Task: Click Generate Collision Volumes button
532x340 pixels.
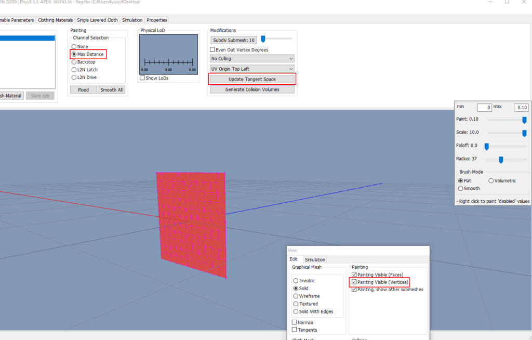Action: tap(252, 89)
